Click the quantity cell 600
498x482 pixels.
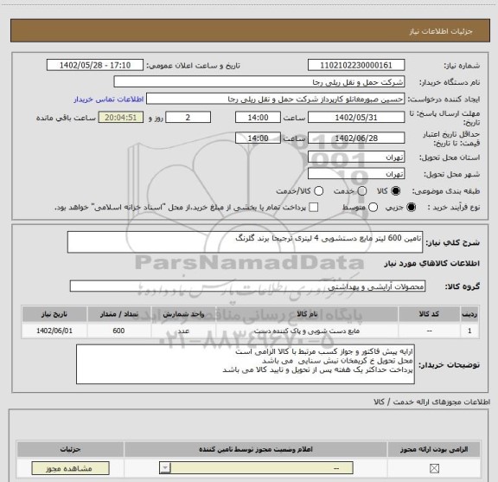pyautogui.click(x=118, y=331)
